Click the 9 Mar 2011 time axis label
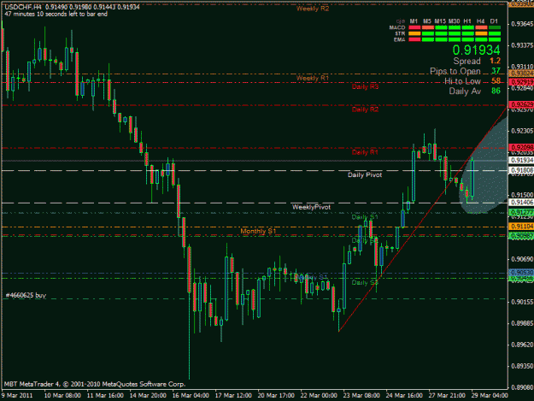This screenshot has width=534, height=401. tap(17, 396)
